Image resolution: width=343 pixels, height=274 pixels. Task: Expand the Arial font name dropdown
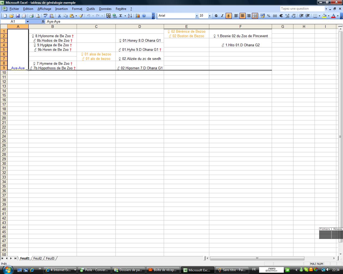tap(197, 16)
